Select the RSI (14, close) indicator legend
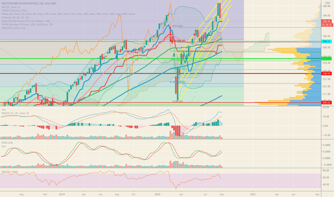Image resolution: width=334 pixels, height=197 pixels. 10,172
